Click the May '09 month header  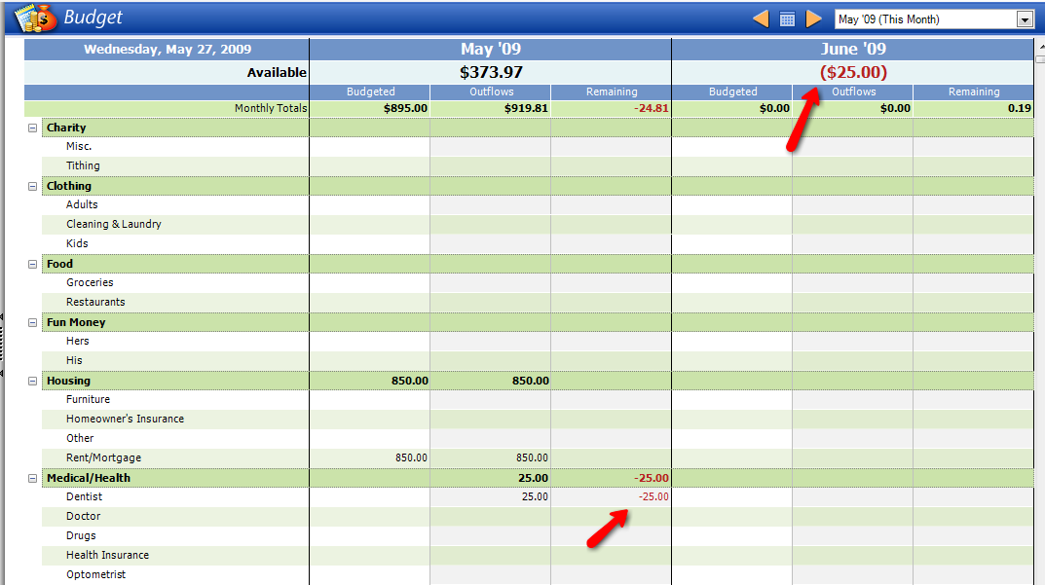click(x=491, y=50)
